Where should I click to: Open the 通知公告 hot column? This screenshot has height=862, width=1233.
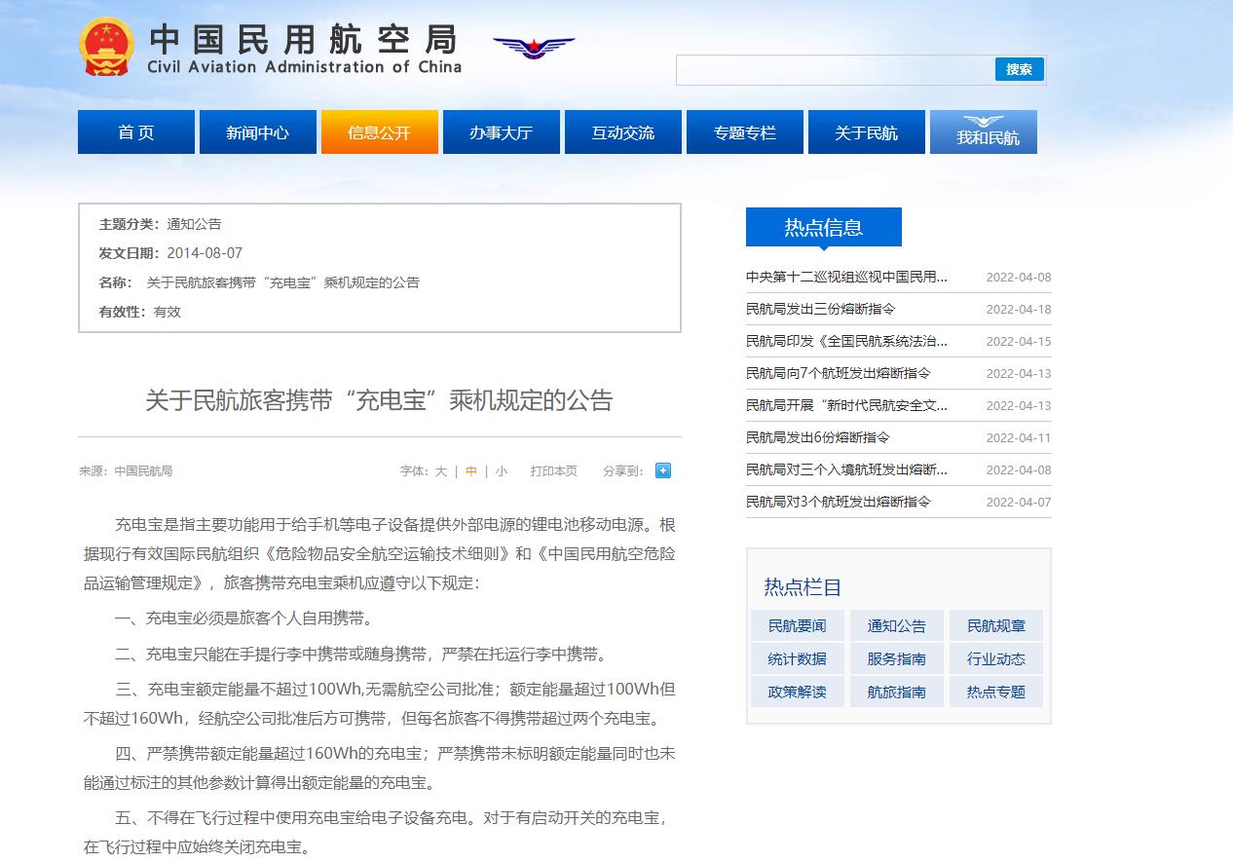coord(896,625)
